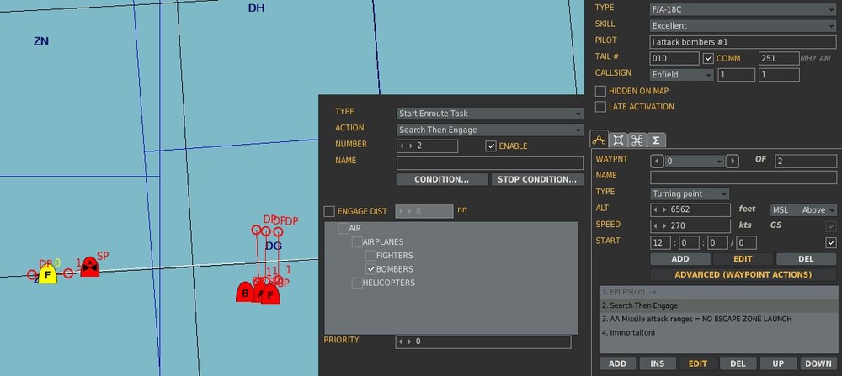Open ADVANCED (WAYPOINT ACTIONS) panel
This screenshot has height=376, width=842.
pos(743,274)
